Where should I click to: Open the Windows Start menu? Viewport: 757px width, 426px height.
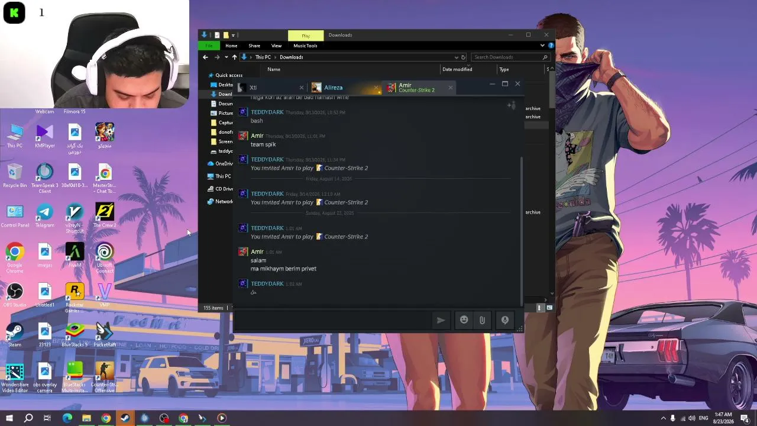tap(9, 418)
